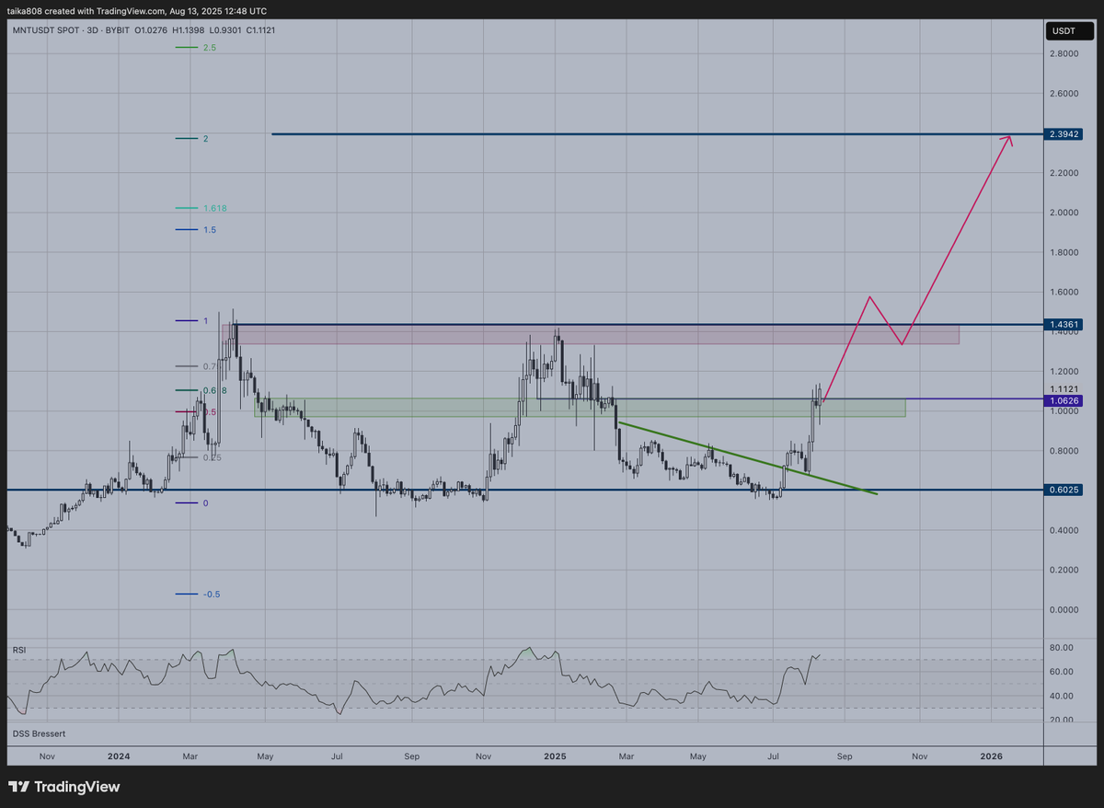Select the green descending trendline
Screen dimensions: 1104x808
coord(747,457)
